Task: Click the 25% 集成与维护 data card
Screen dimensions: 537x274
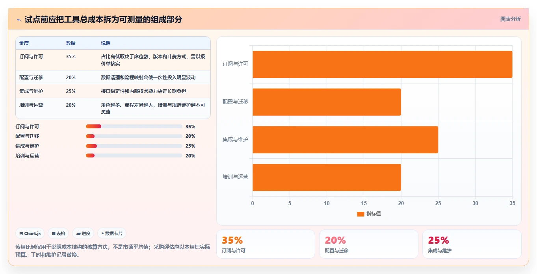Action: [472, 244]
